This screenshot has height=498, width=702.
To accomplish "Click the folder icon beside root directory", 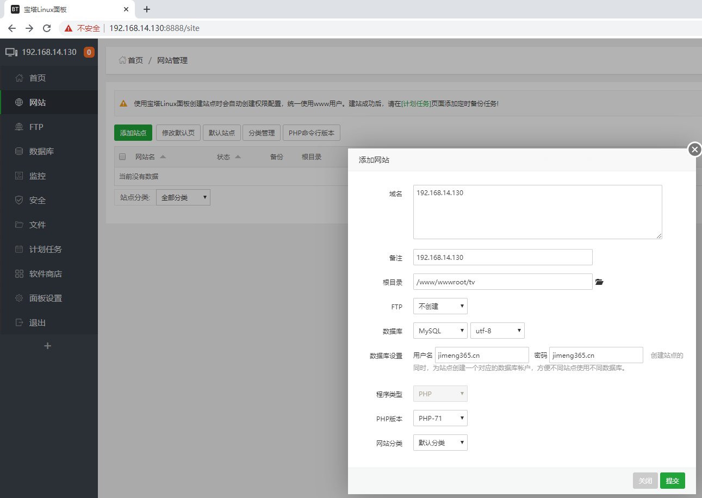I will (599, 282).
